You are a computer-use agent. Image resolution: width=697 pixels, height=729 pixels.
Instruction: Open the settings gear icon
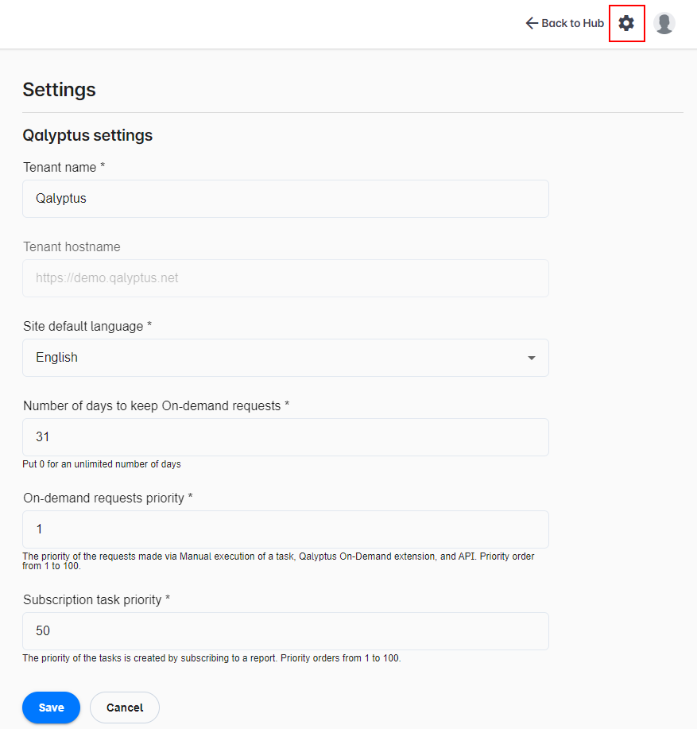coord(626,23)
